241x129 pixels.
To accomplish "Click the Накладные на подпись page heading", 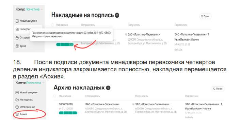I will click(82, 15).
